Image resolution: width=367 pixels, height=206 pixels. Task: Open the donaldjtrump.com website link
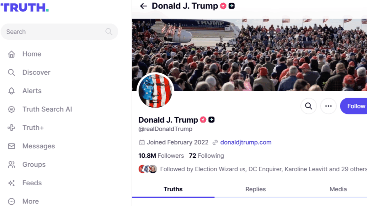pos(246,142)
